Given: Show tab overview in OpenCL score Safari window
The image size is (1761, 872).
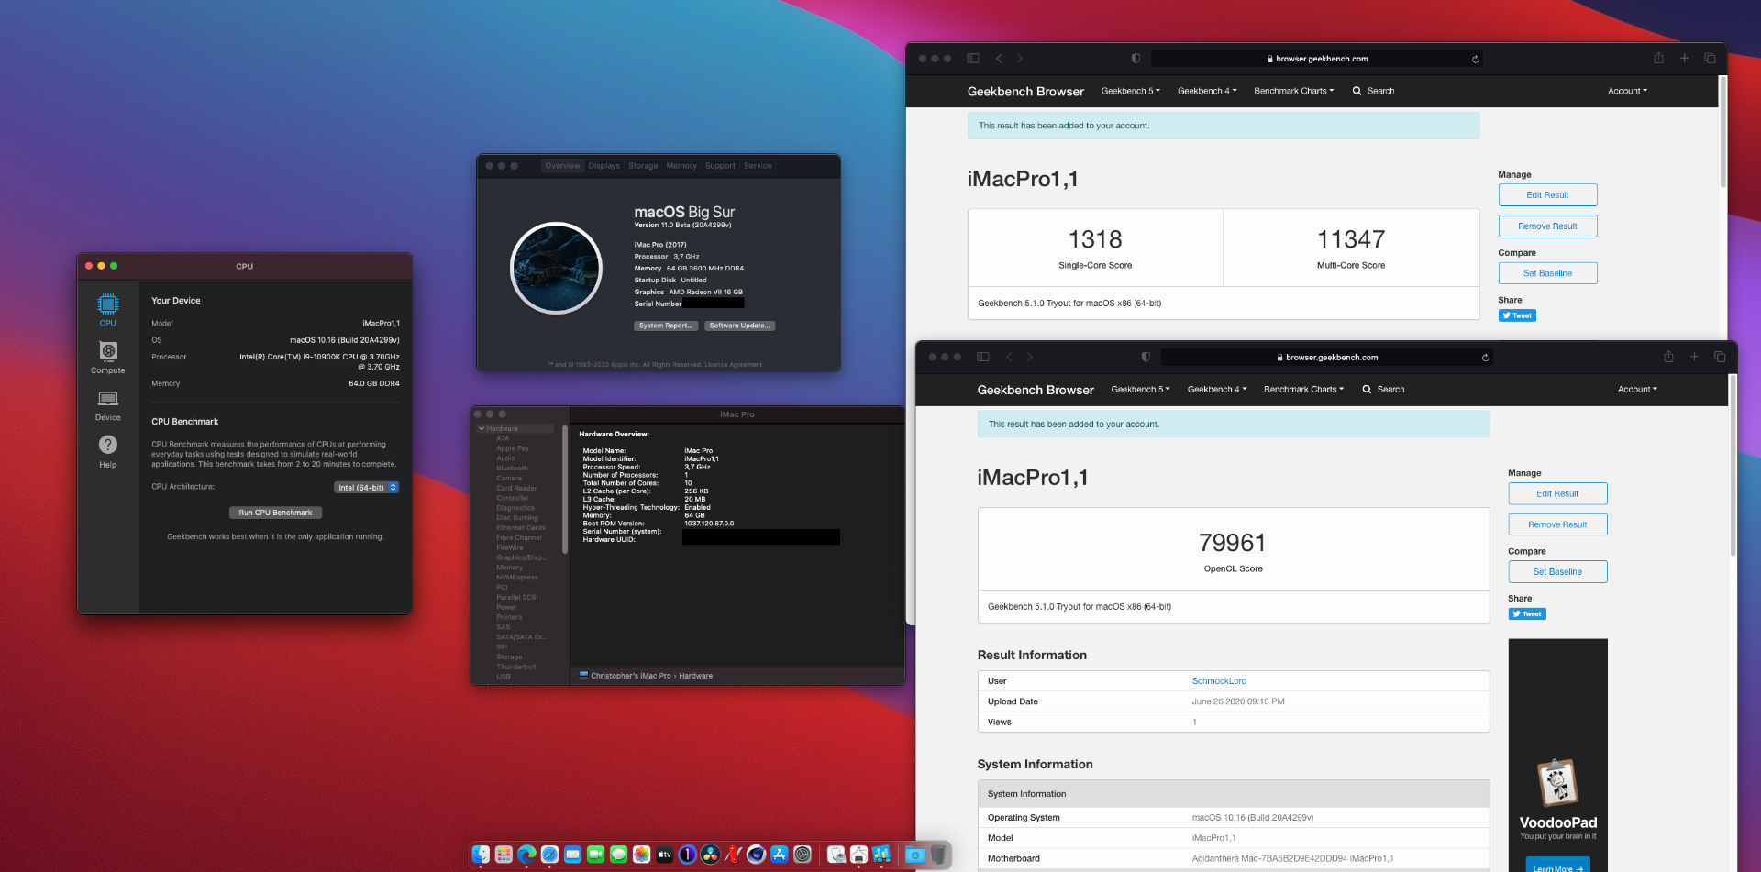Looking at the screenshot, I should (1720, 357).
